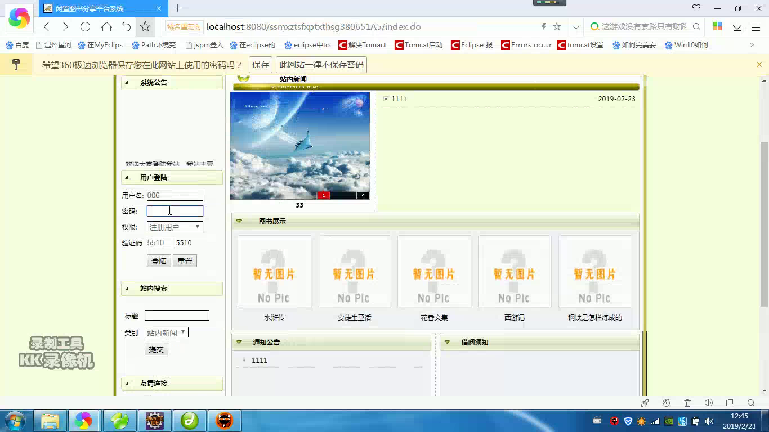769x432 pixels.
Task: Open the colorful apps grid icon
Action: 717,26
